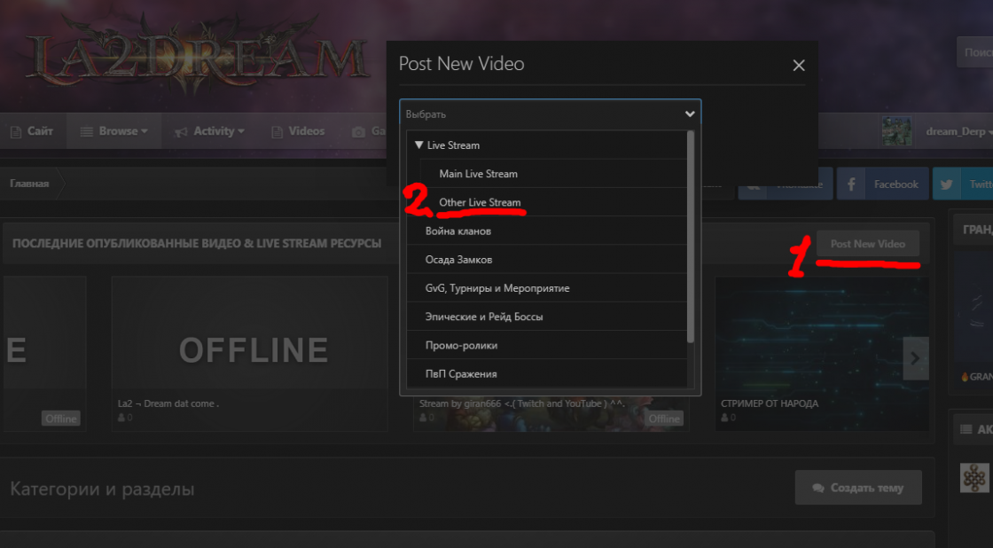Image resolution: width=993 pixels, height=548 pixels.
Task: Choose Эпические и Рейд Боссы
Action: (x=484, y=317)
